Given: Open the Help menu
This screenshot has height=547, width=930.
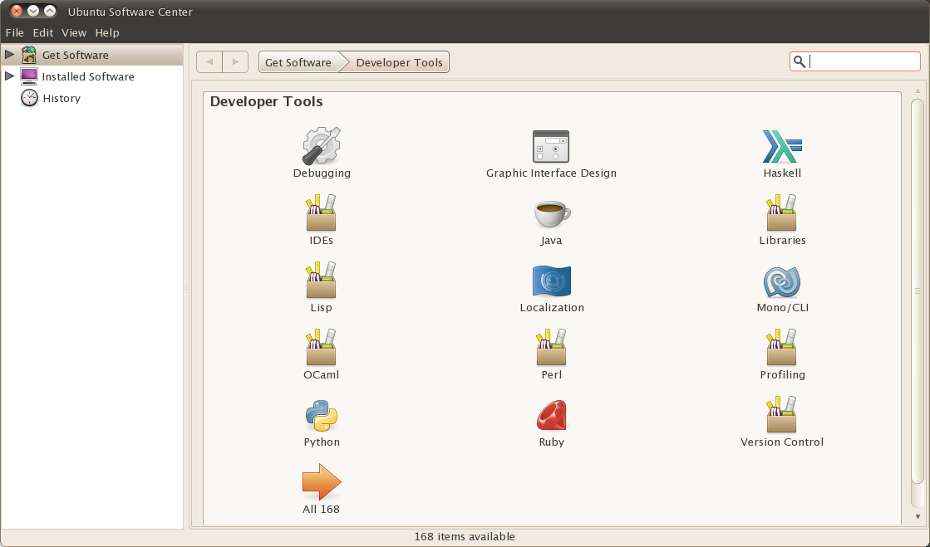Looking at the screenshot, I should point(106,32).
